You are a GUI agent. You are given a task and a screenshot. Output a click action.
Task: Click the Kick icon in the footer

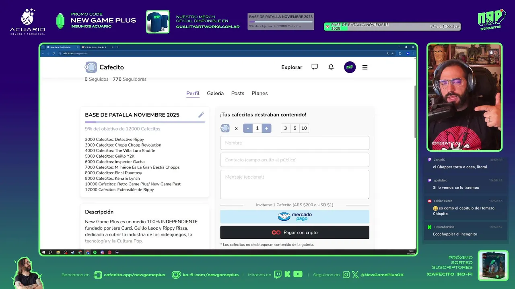point(287,275)
